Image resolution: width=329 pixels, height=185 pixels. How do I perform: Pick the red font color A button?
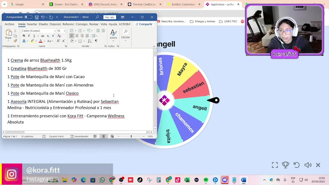click(x=41, y=41)
